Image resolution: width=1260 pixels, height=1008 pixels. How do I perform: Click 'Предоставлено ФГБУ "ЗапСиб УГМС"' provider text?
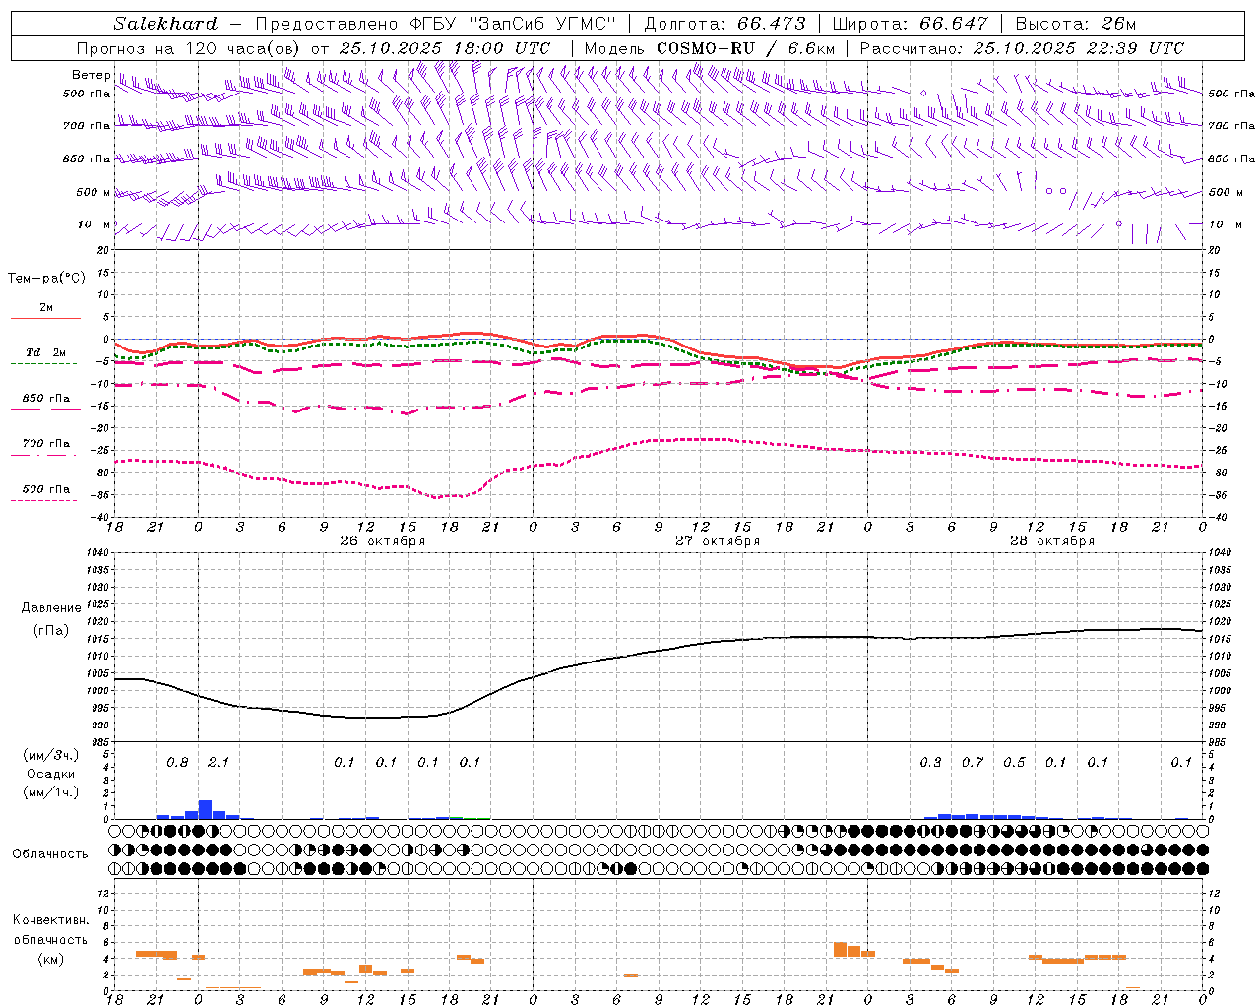click(434, 24)
